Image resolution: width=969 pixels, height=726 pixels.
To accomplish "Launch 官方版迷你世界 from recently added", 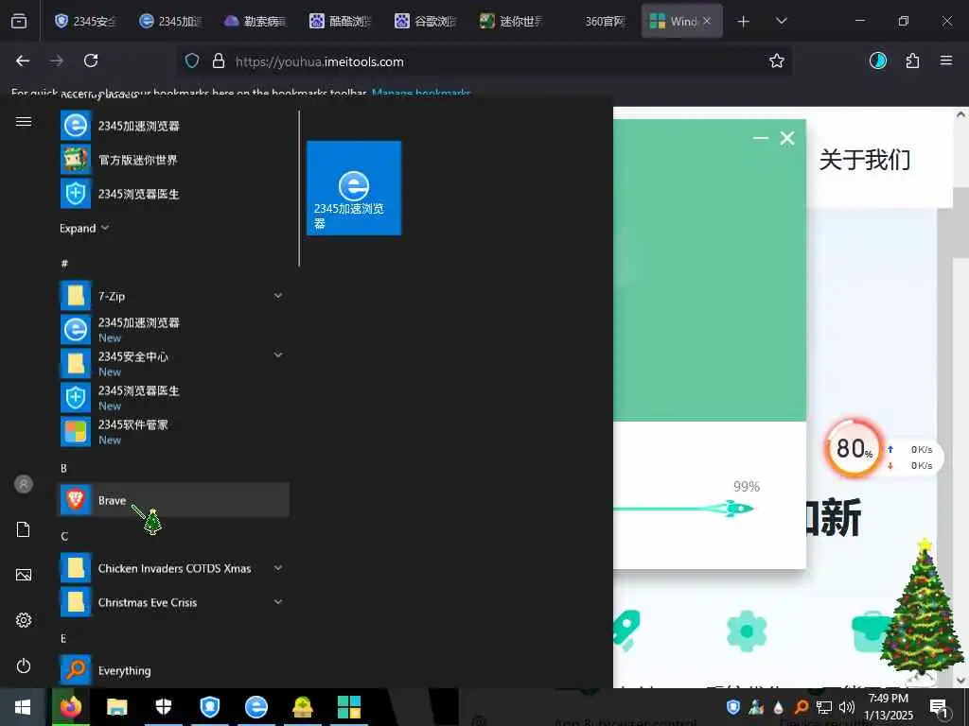I will [173, 160].
